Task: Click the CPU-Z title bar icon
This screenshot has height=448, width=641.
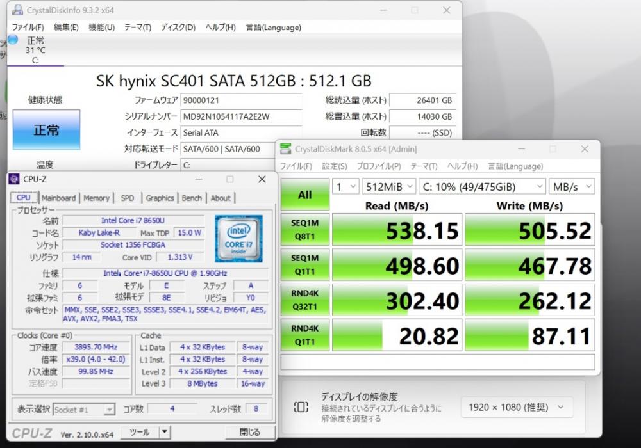Action: point(14,179)
